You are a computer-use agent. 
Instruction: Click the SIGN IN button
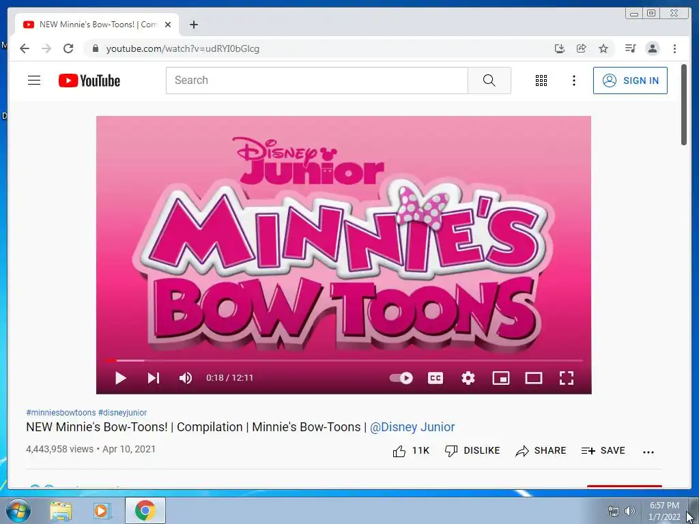630,81
